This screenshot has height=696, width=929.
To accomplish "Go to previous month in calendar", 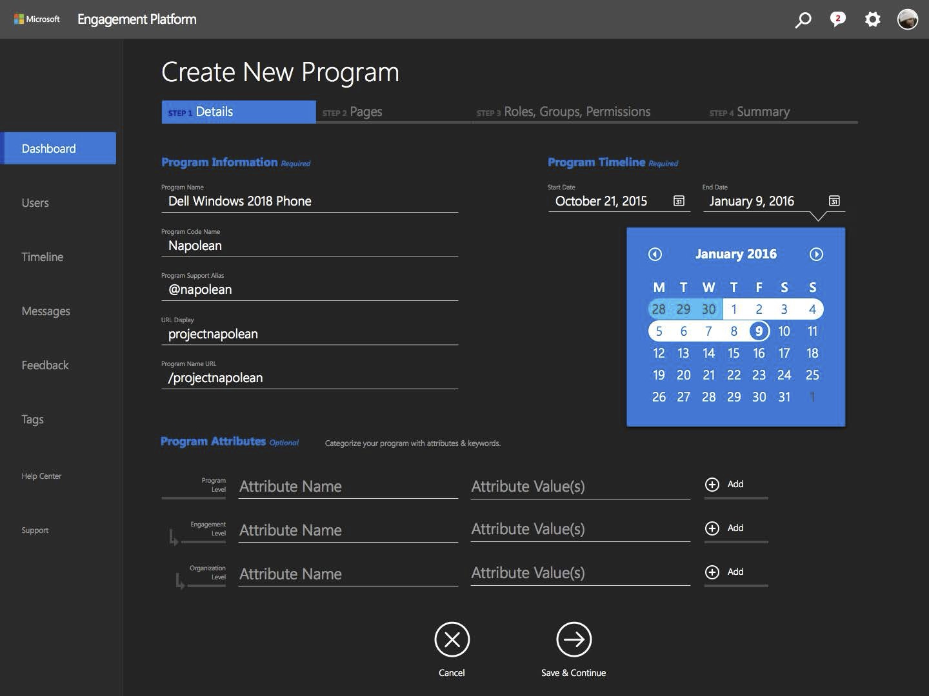I will coord(655,254).
